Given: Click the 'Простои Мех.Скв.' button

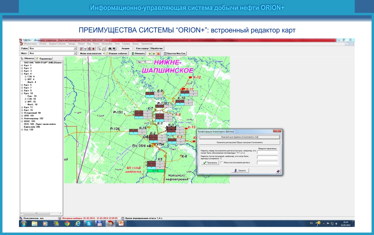Looking at the screenshot, I should (175, 54).
